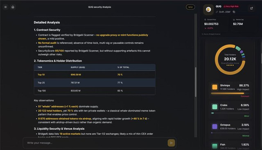Select the Top 10 table row

(95, 74)
